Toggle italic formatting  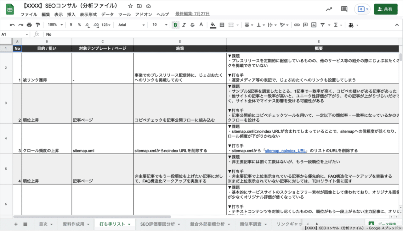pyautogui.click(x=184, y=25)
